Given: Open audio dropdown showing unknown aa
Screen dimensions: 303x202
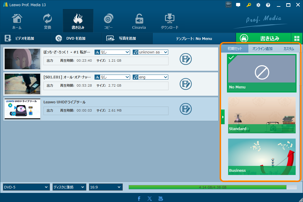Looking at the screenshot, I should 151,52.
